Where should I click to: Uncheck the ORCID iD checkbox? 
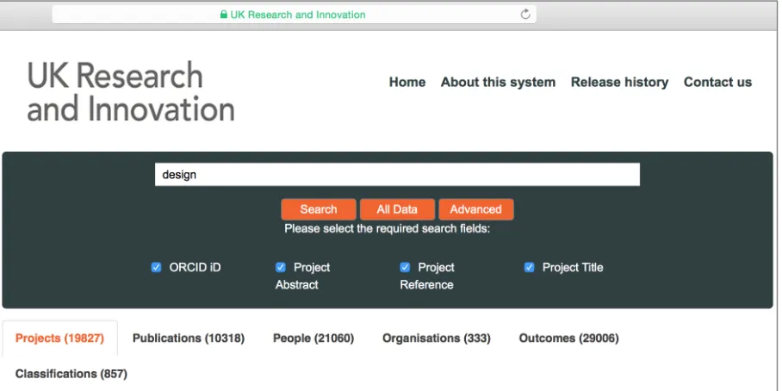click(156, 267)
